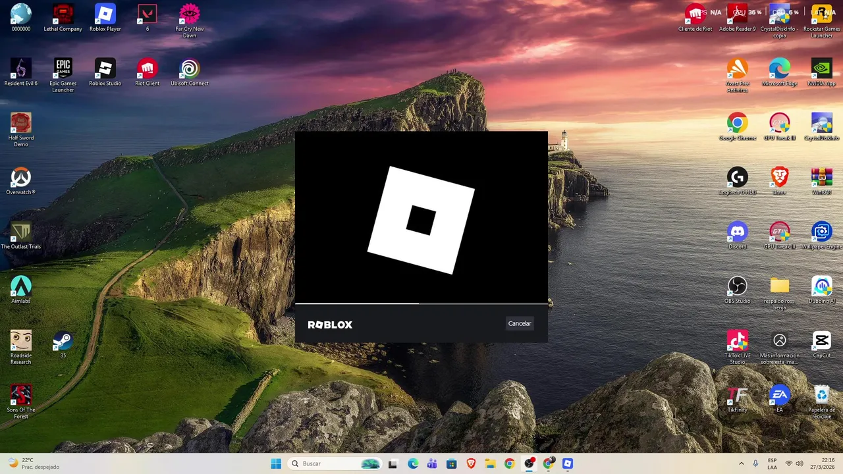Viewport: 843px width, 474px height.
Task: Open the volume speaker tray icon
Action: 800,463
